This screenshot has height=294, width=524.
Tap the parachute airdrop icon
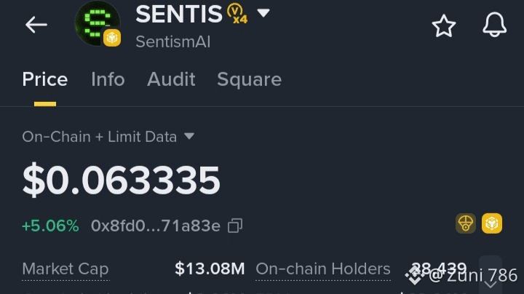[466, 223]
